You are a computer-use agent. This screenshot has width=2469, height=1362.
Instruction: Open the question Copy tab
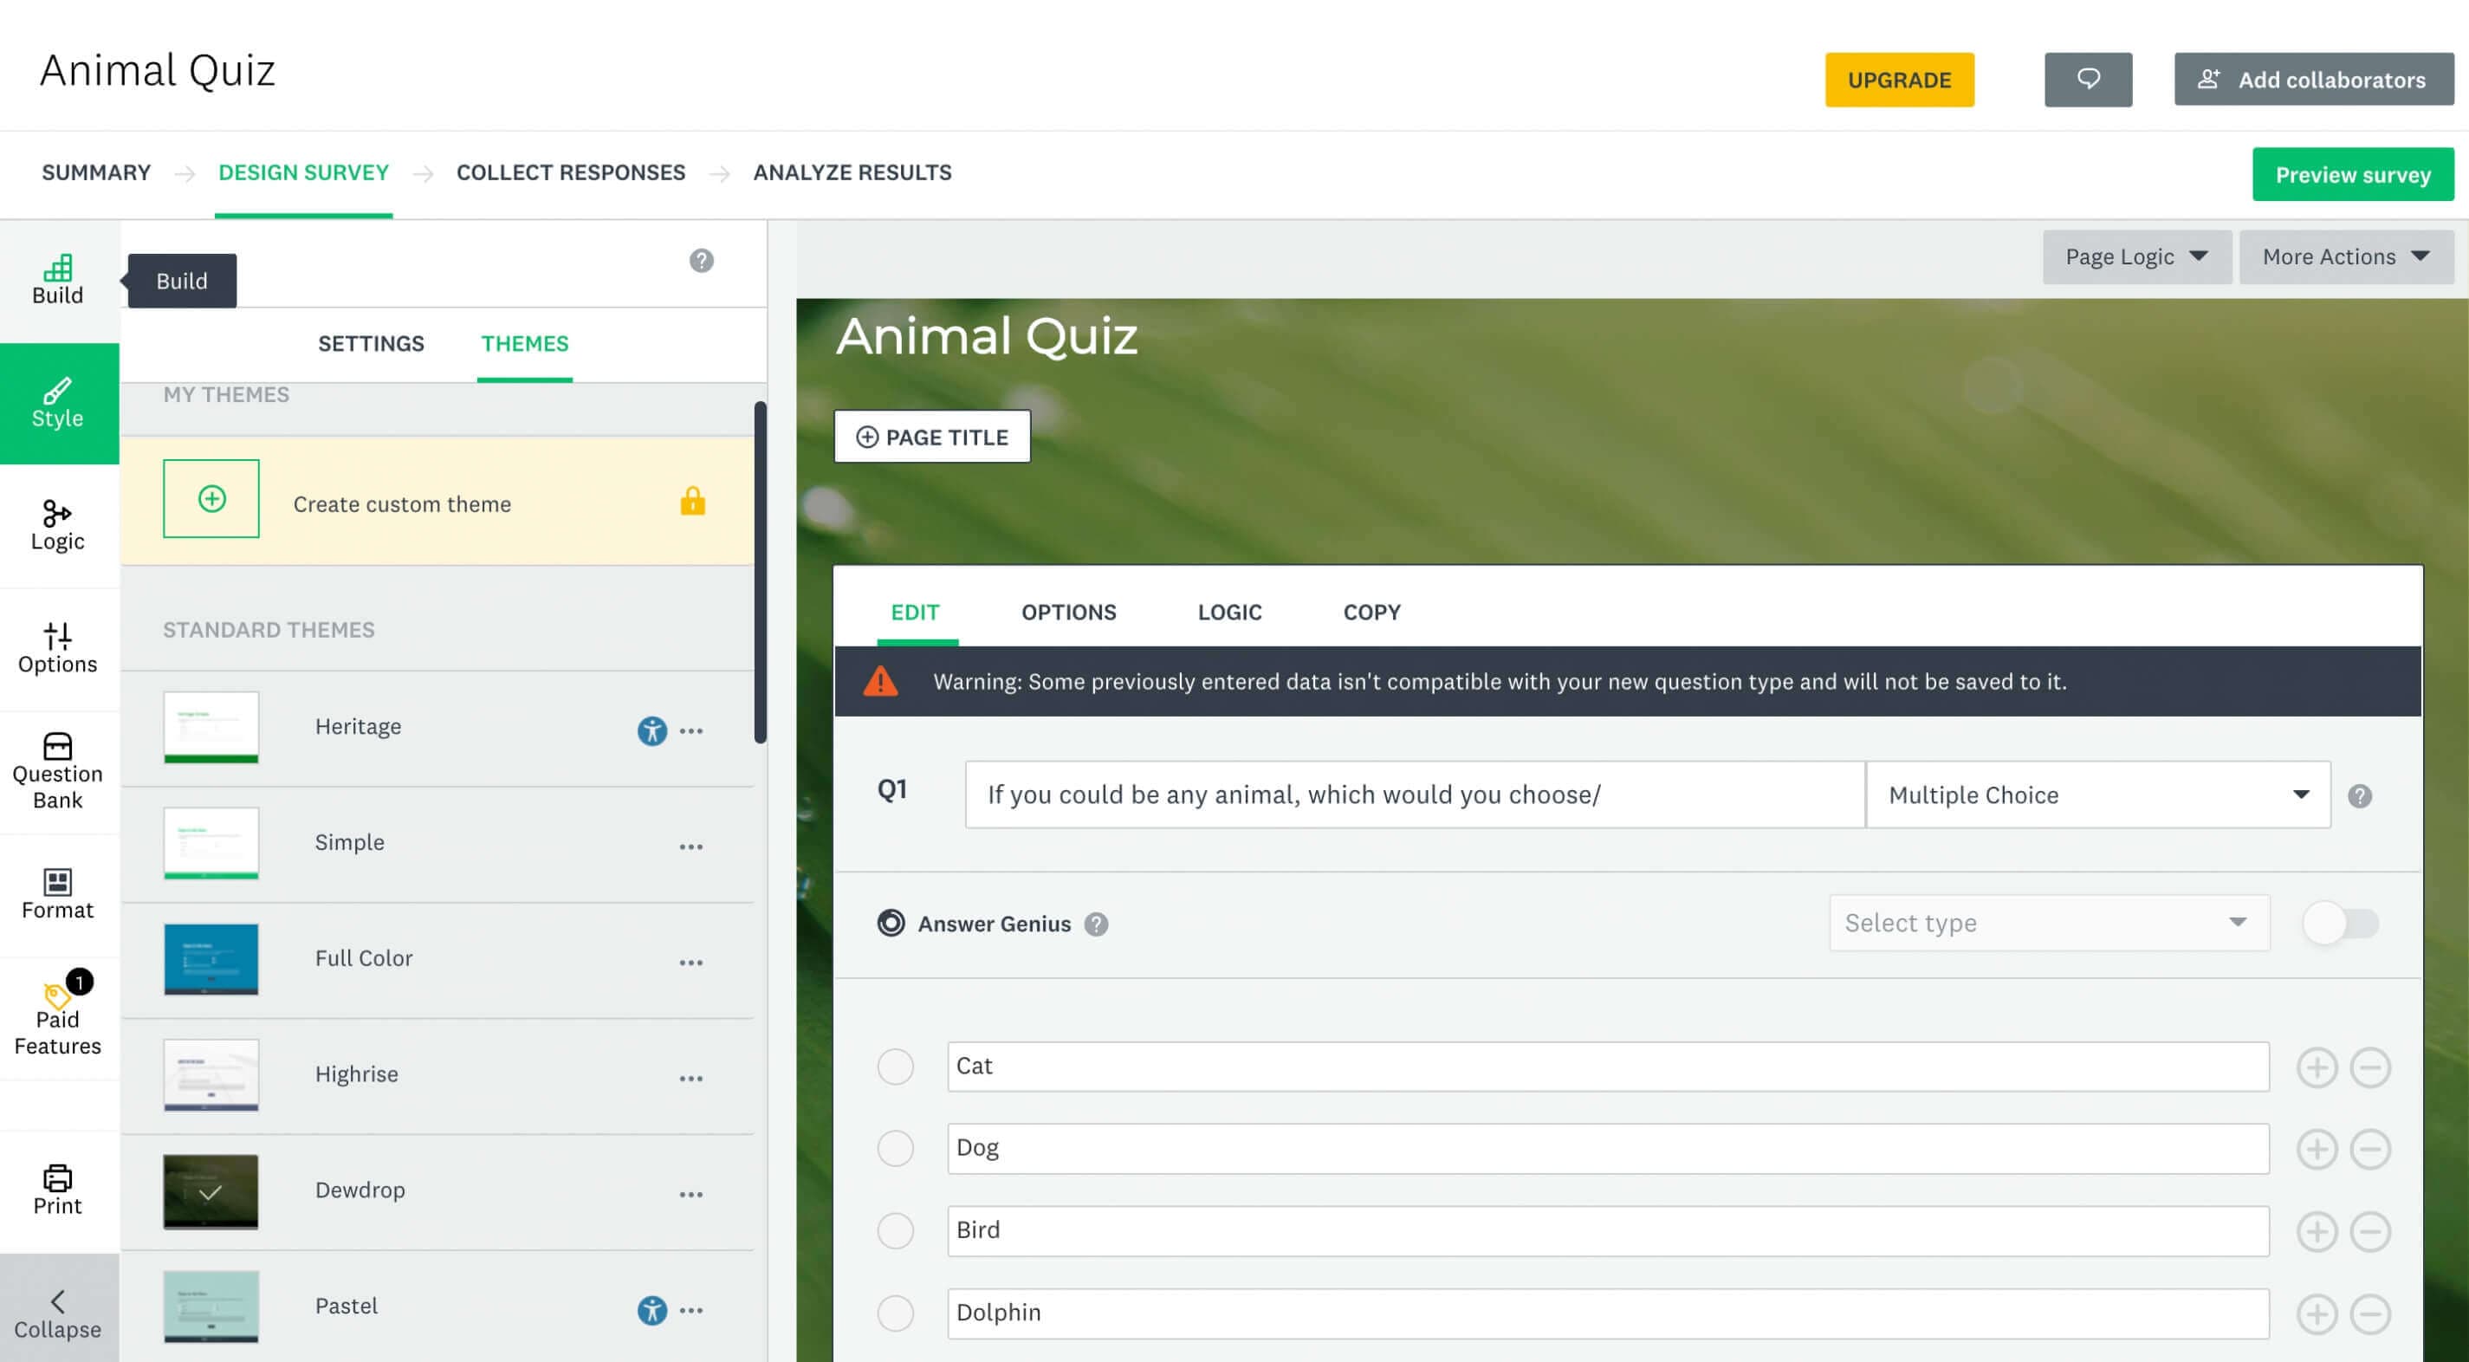[1371, 612]
